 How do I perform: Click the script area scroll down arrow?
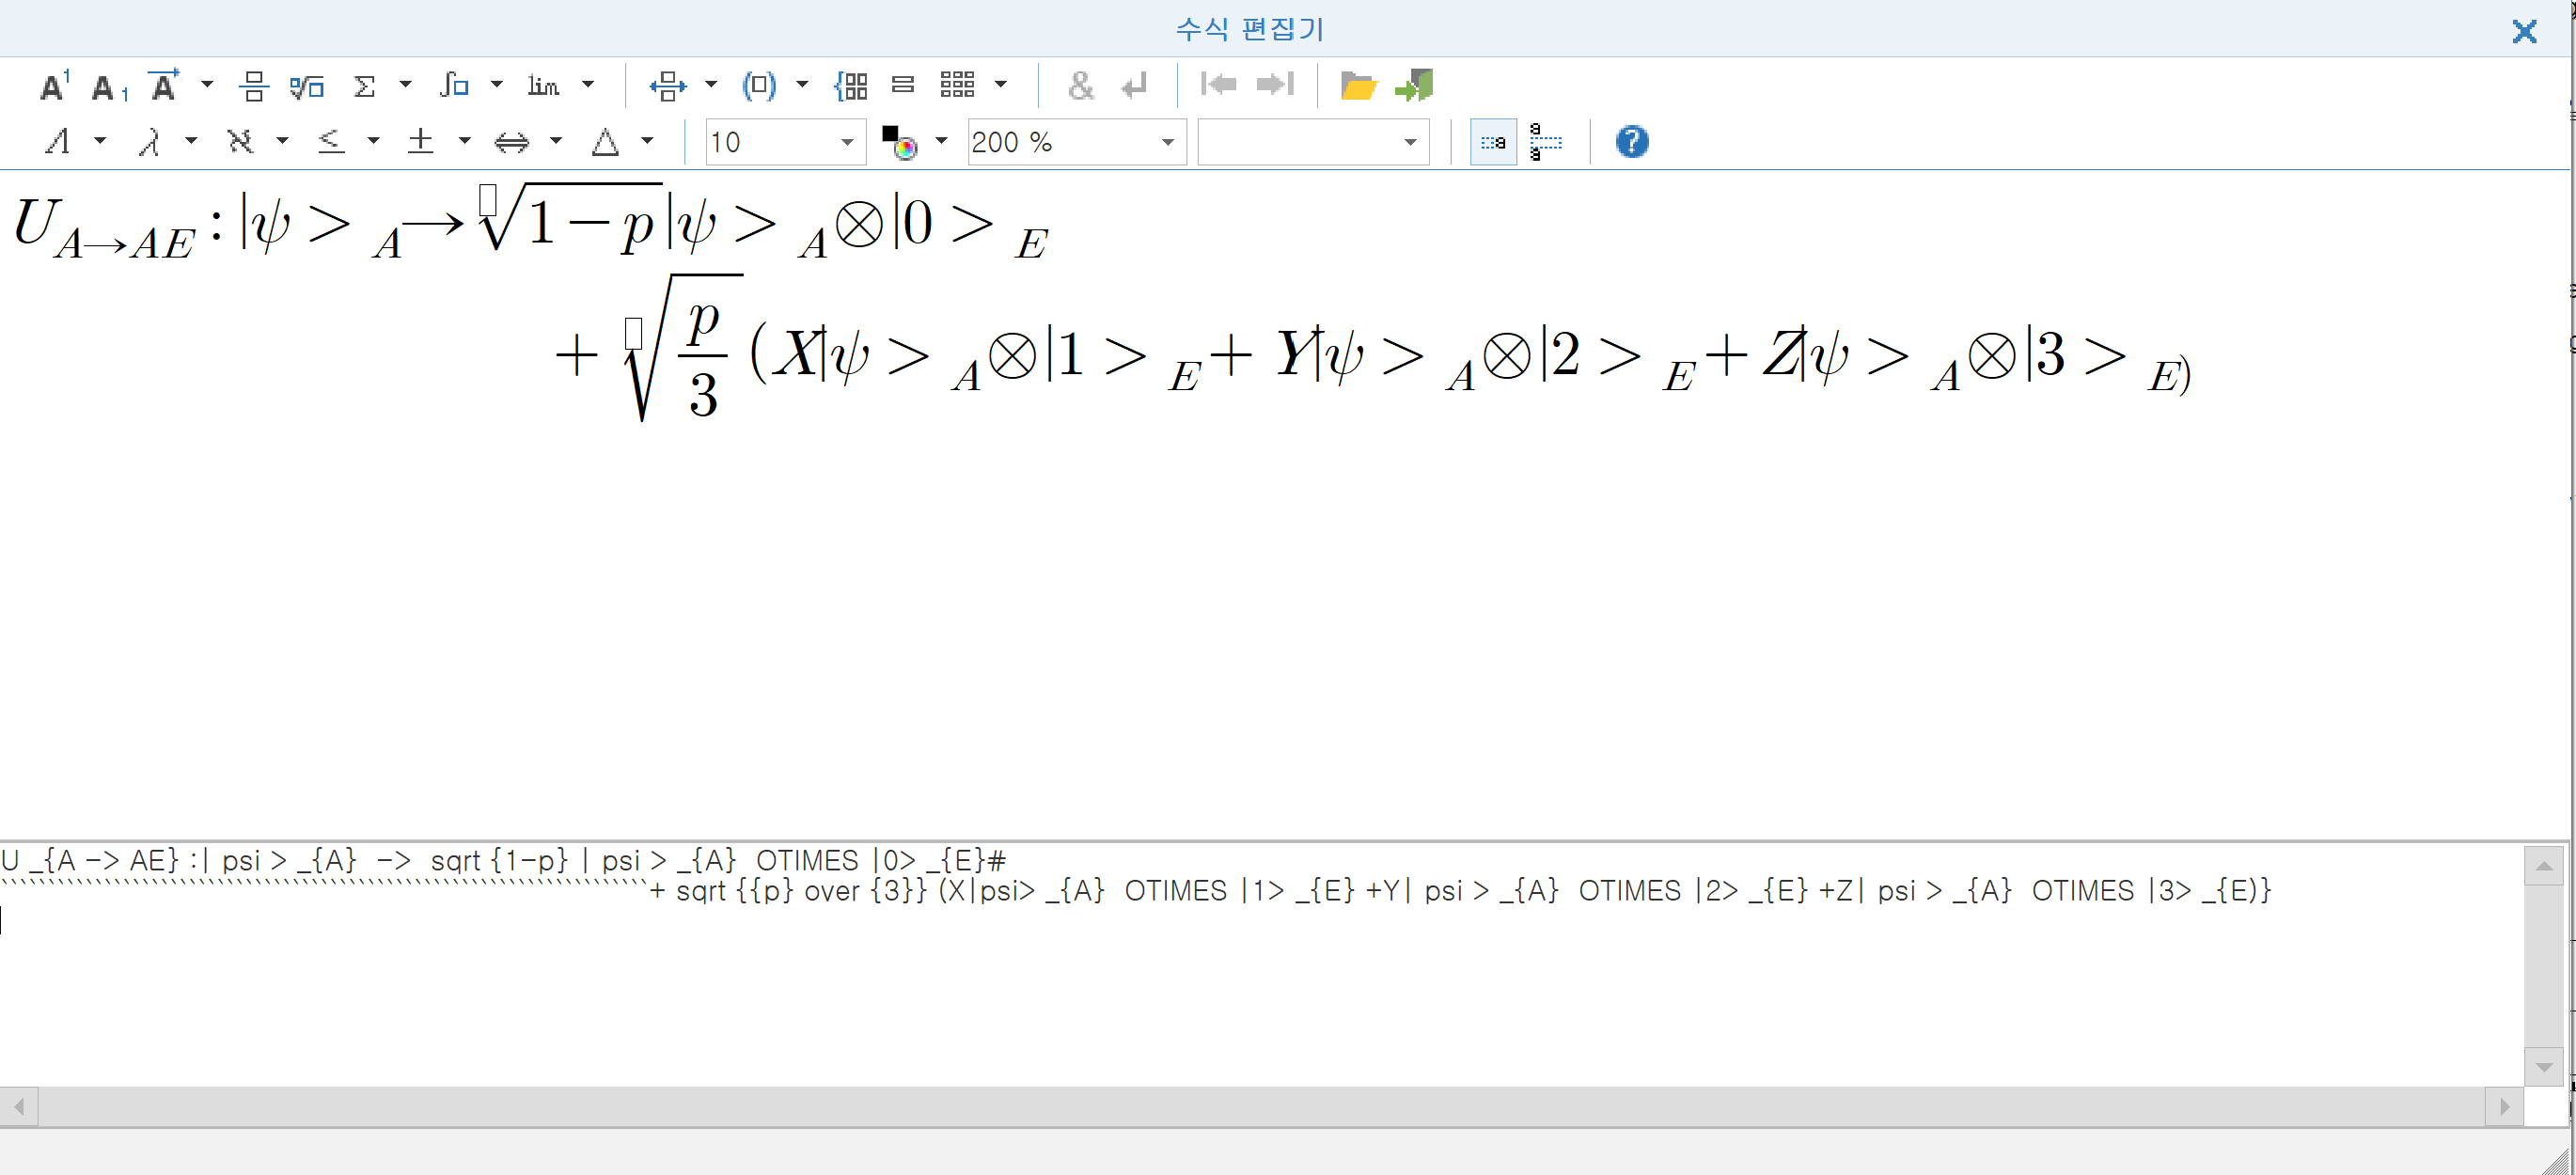click(2543, 1068)
